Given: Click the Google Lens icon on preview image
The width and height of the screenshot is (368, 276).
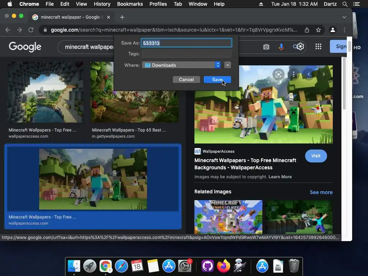Looking at the screenshot, I should pyautogui.click(x=279, y=74).
